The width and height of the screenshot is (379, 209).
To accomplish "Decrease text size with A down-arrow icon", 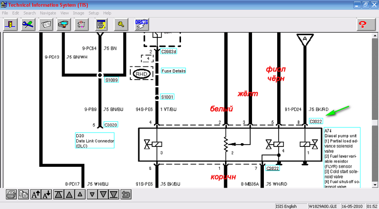I will coord(46,194).
